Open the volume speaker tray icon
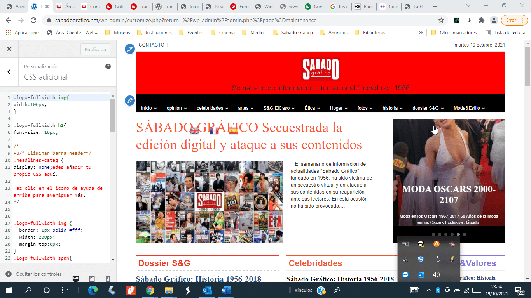This screenshot has width=531, height=298. [x=436, y=275]
